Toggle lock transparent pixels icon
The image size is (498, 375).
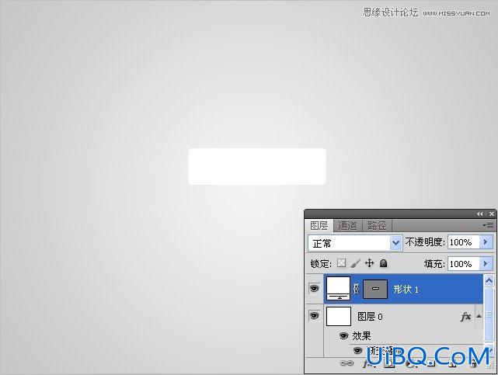click(341, 263)
